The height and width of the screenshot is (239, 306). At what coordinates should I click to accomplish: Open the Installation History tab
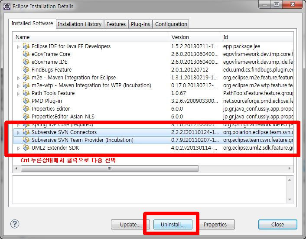tap(80, 24)
